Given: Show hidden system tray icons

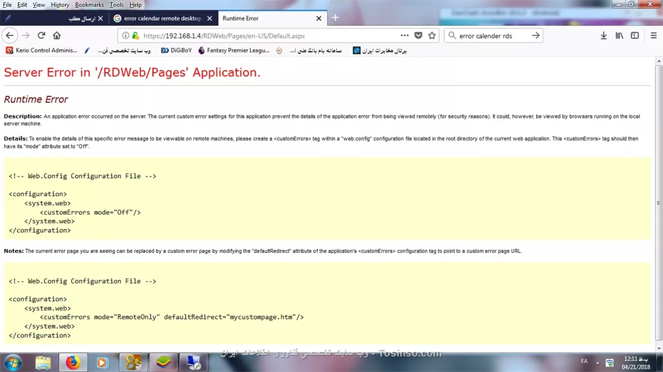Looking at the screenshot, I should coord(598,363).
